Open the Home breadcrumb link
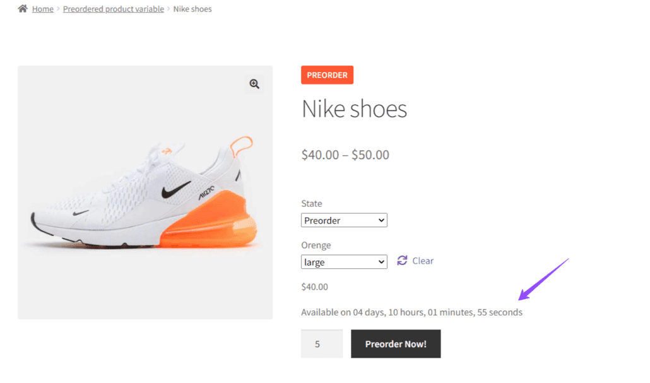650x383 pixels. point(43,9)
